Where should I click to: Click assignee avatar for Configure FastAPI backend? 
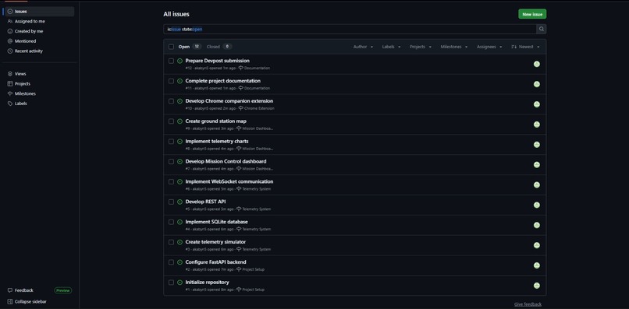536,265
